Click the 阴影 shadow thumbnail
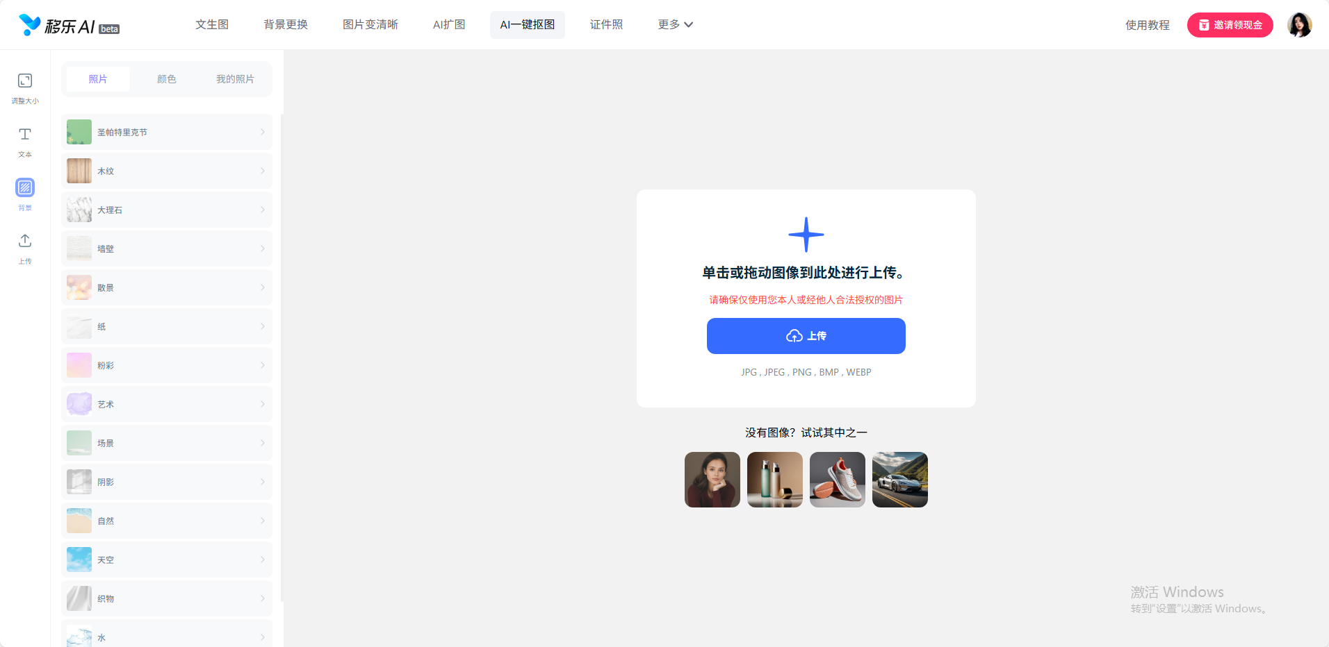Image resolution: width=1329 pixels, height=647 pixels. point(79,482)
